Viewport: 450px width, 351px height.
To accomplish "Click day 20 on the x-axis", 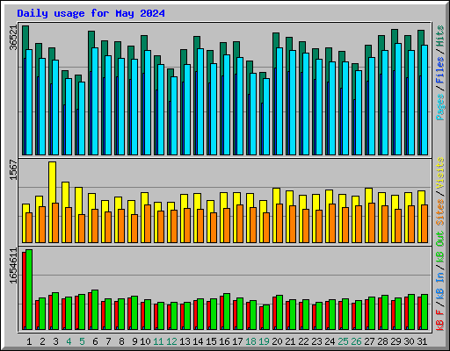I will point(277,341).
